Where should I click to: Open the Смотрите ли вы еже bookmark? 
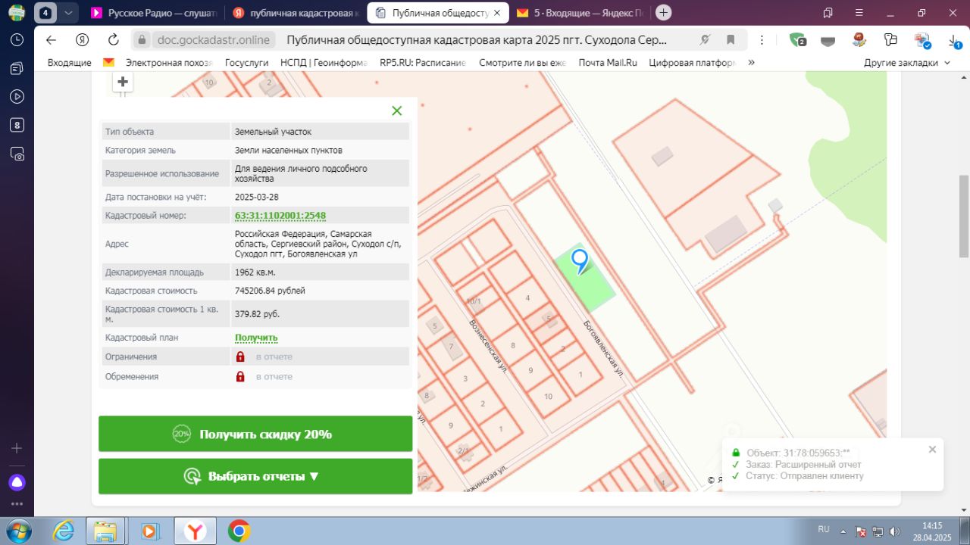click(523, 63)
